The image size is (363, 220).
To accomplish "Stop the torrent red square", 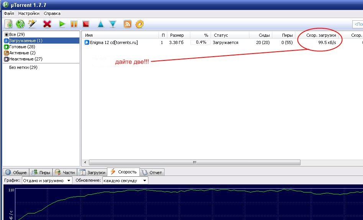I will click(x=86, y=24).
